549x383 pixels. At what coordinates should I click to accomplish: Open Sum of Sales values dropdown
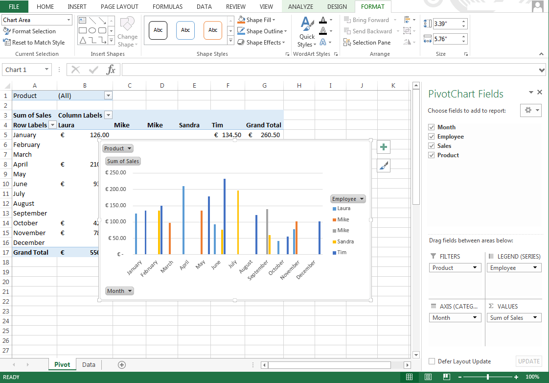[514, 318]
